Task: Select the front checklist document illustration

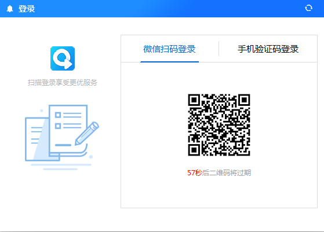Action: [68, 129]
